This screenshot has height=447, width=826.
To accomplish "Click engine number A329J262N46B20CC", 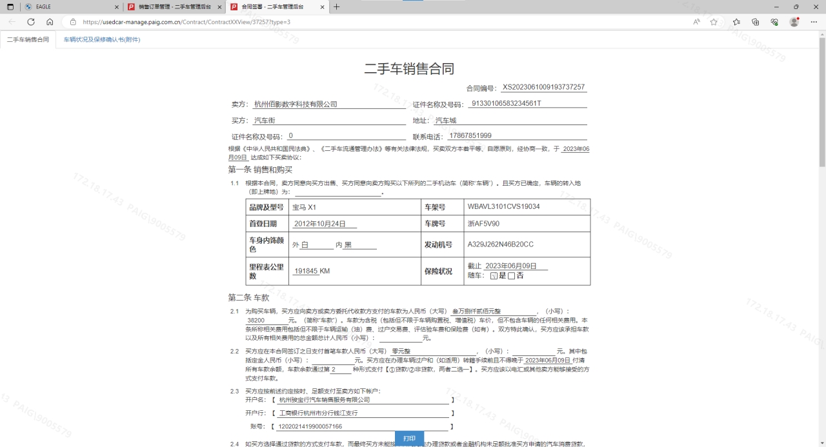I will pyautogui.click(x=501, y=244).
